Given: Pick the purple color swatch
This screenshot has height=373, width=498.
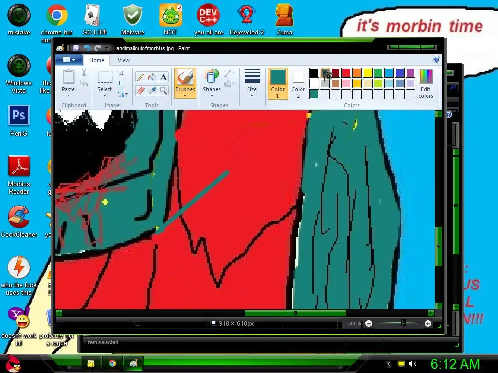Looking at the screenshot, I should 410,73.
